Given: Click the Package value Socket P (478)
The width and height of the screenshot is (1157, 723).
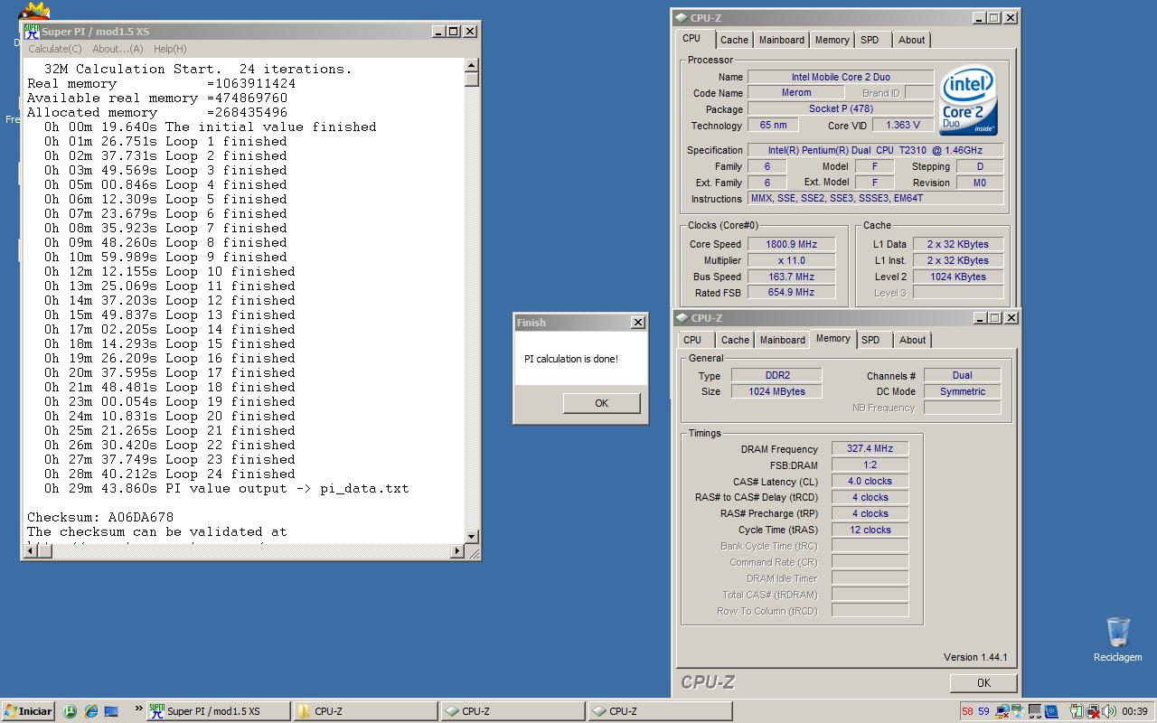Looking at the screenshot, I should click(x=840, y=108).
